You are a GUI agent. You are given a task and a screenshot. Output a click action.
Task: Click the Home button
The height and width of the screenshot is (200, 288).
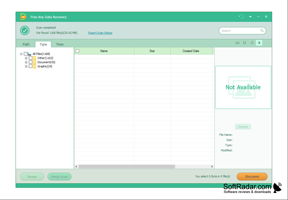point(32,177)
